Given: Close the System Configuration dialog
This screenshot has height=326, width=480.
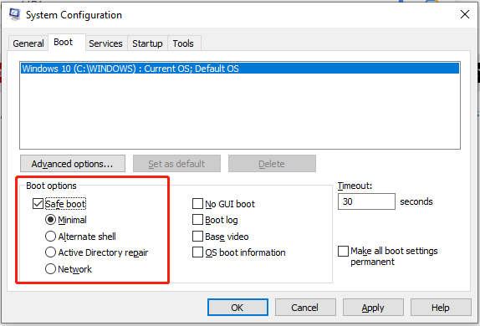Looking at the screenshot, I should [x=464, y=14].
